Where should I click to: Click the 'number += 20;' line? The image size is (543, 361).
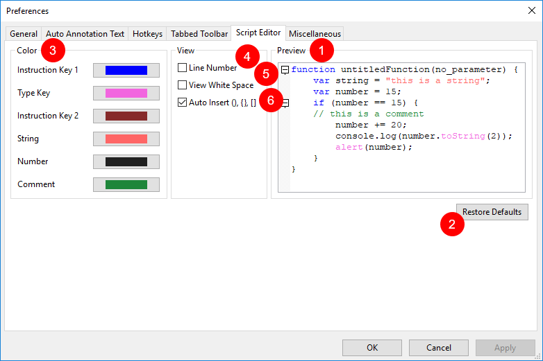click(371, 125)
